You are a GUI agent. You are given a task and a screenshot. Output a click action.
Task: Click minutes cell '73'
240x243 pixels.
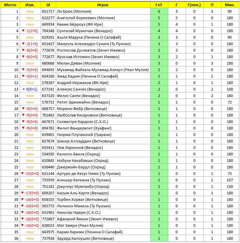coord(230,174)
